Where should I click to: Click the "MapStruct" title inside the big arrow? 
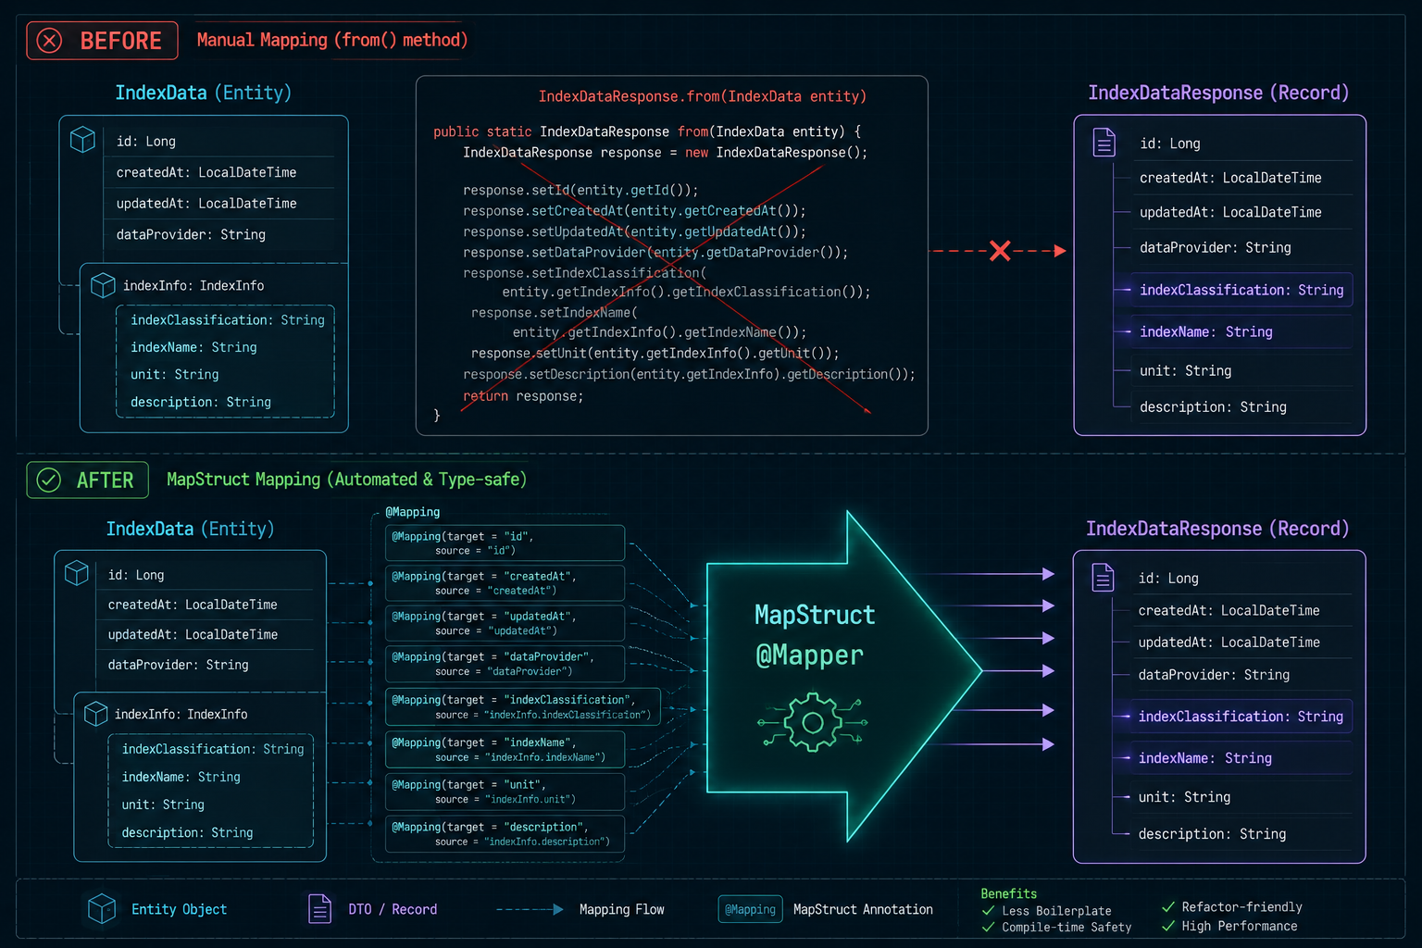click(815, 615)
